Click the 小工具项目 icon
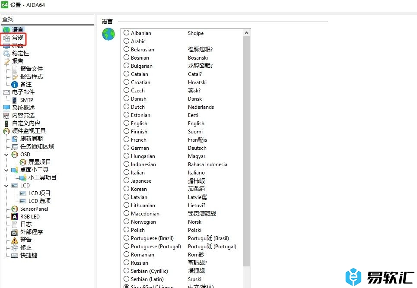The height and width of the screenshot is (288, 417). tap(23, 177)
